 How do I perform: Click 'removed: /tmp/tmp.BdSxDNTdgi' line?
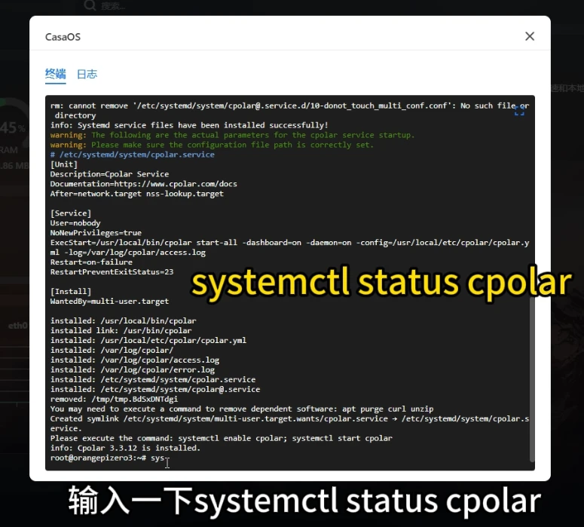(114, 399)
